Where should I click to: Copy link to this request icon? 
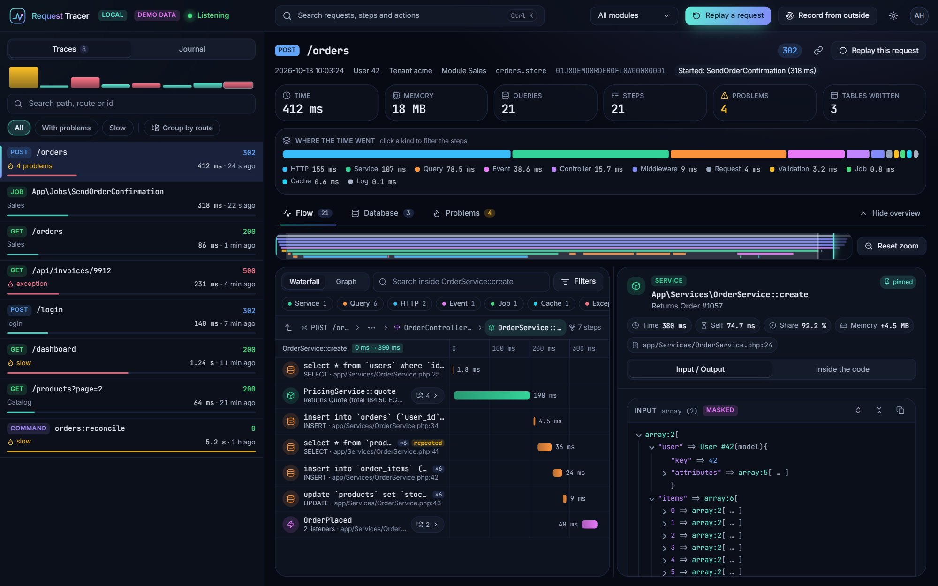[x=818, y=50]
